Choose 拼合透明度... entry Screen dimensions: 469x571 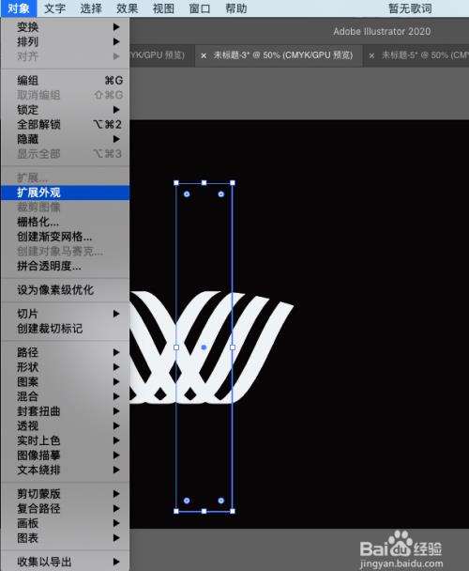click(x=65, y=266)
